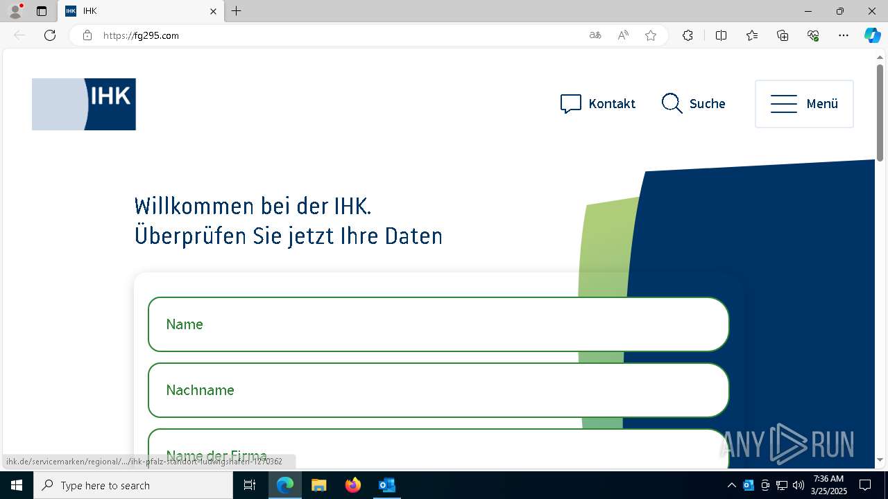The width and height of the screenshot is (888, 499).
Task: Open Microsoft Edge from taskbar
Action: tap(285, 485)
